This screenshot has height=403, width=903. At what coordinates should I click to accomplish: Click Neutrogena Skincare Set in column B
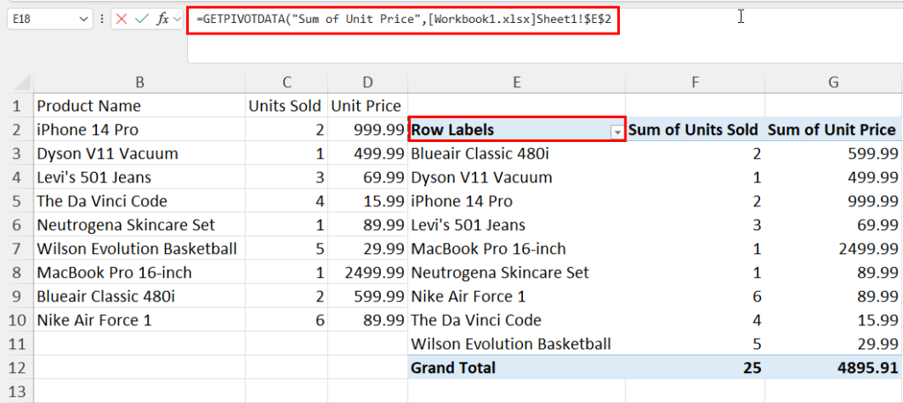pos(139,225)
